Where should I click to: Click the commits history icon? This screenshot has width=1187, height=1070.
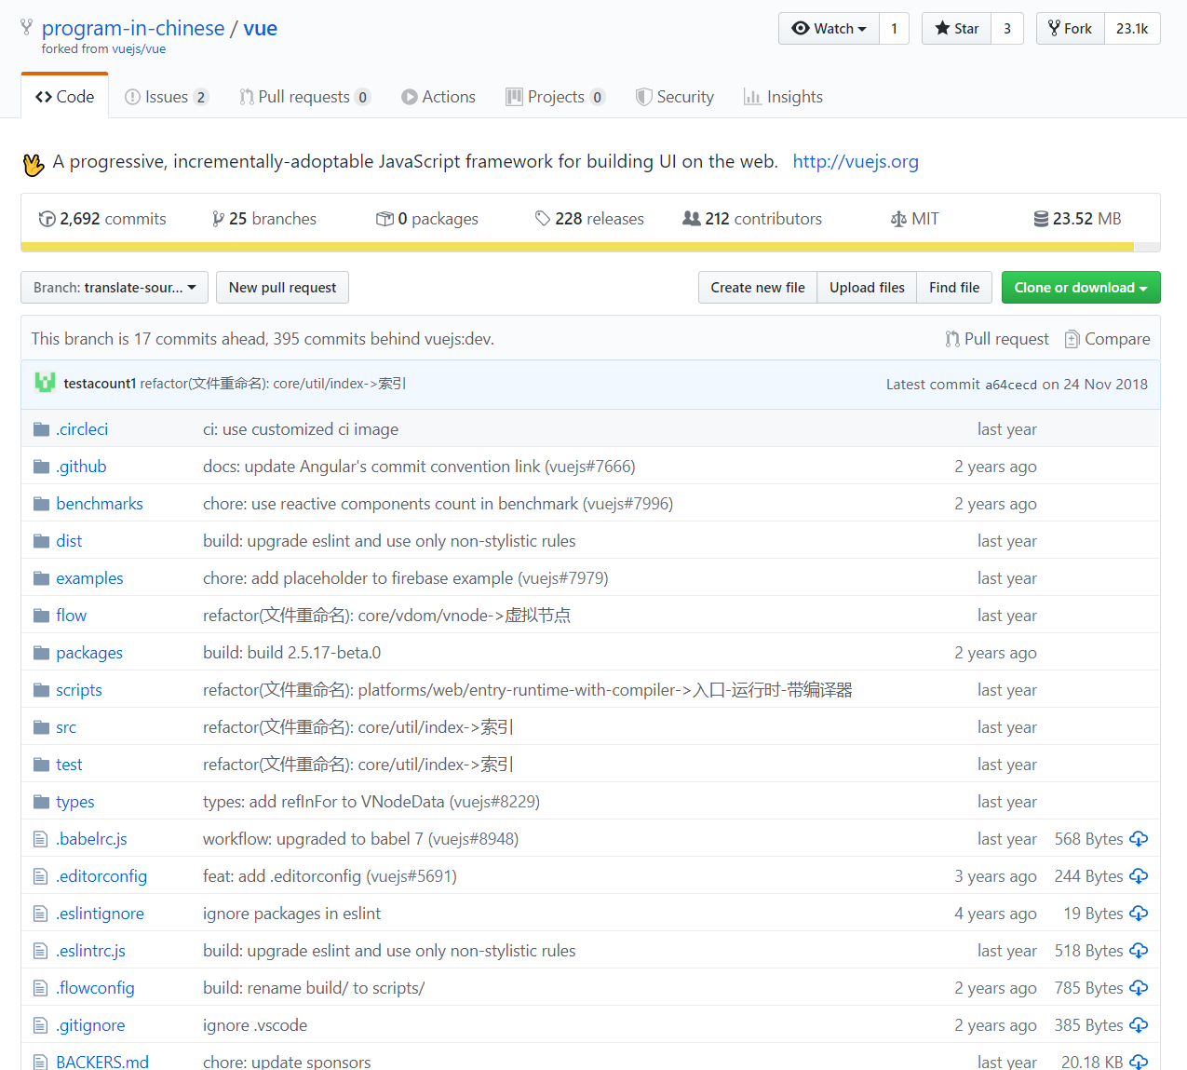[x=47, y=219]
